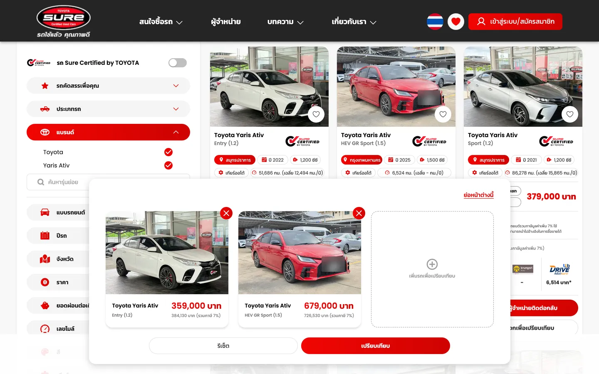Add a car to compare plus icon
The width and height of the screenshot is (599, 374).
tap(432, 264)
